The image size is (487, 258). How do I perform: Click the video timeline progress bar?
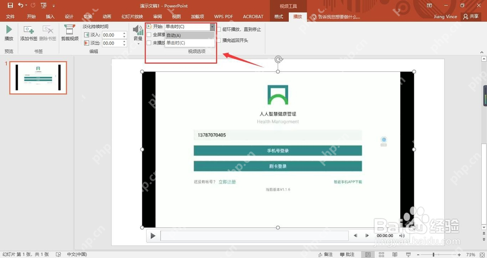click(x=254, y=236)
